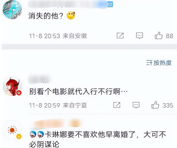The height and width of the screenshot is (148, 177).
Task: Share the comment posted at 20:59
Action: (x=117, y=105)
